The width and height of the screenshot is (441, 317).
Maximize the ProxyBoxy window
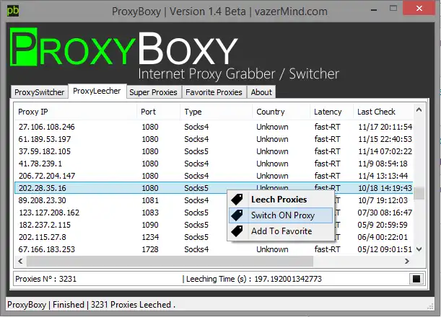pyautogui.click(x=393, y=9)
